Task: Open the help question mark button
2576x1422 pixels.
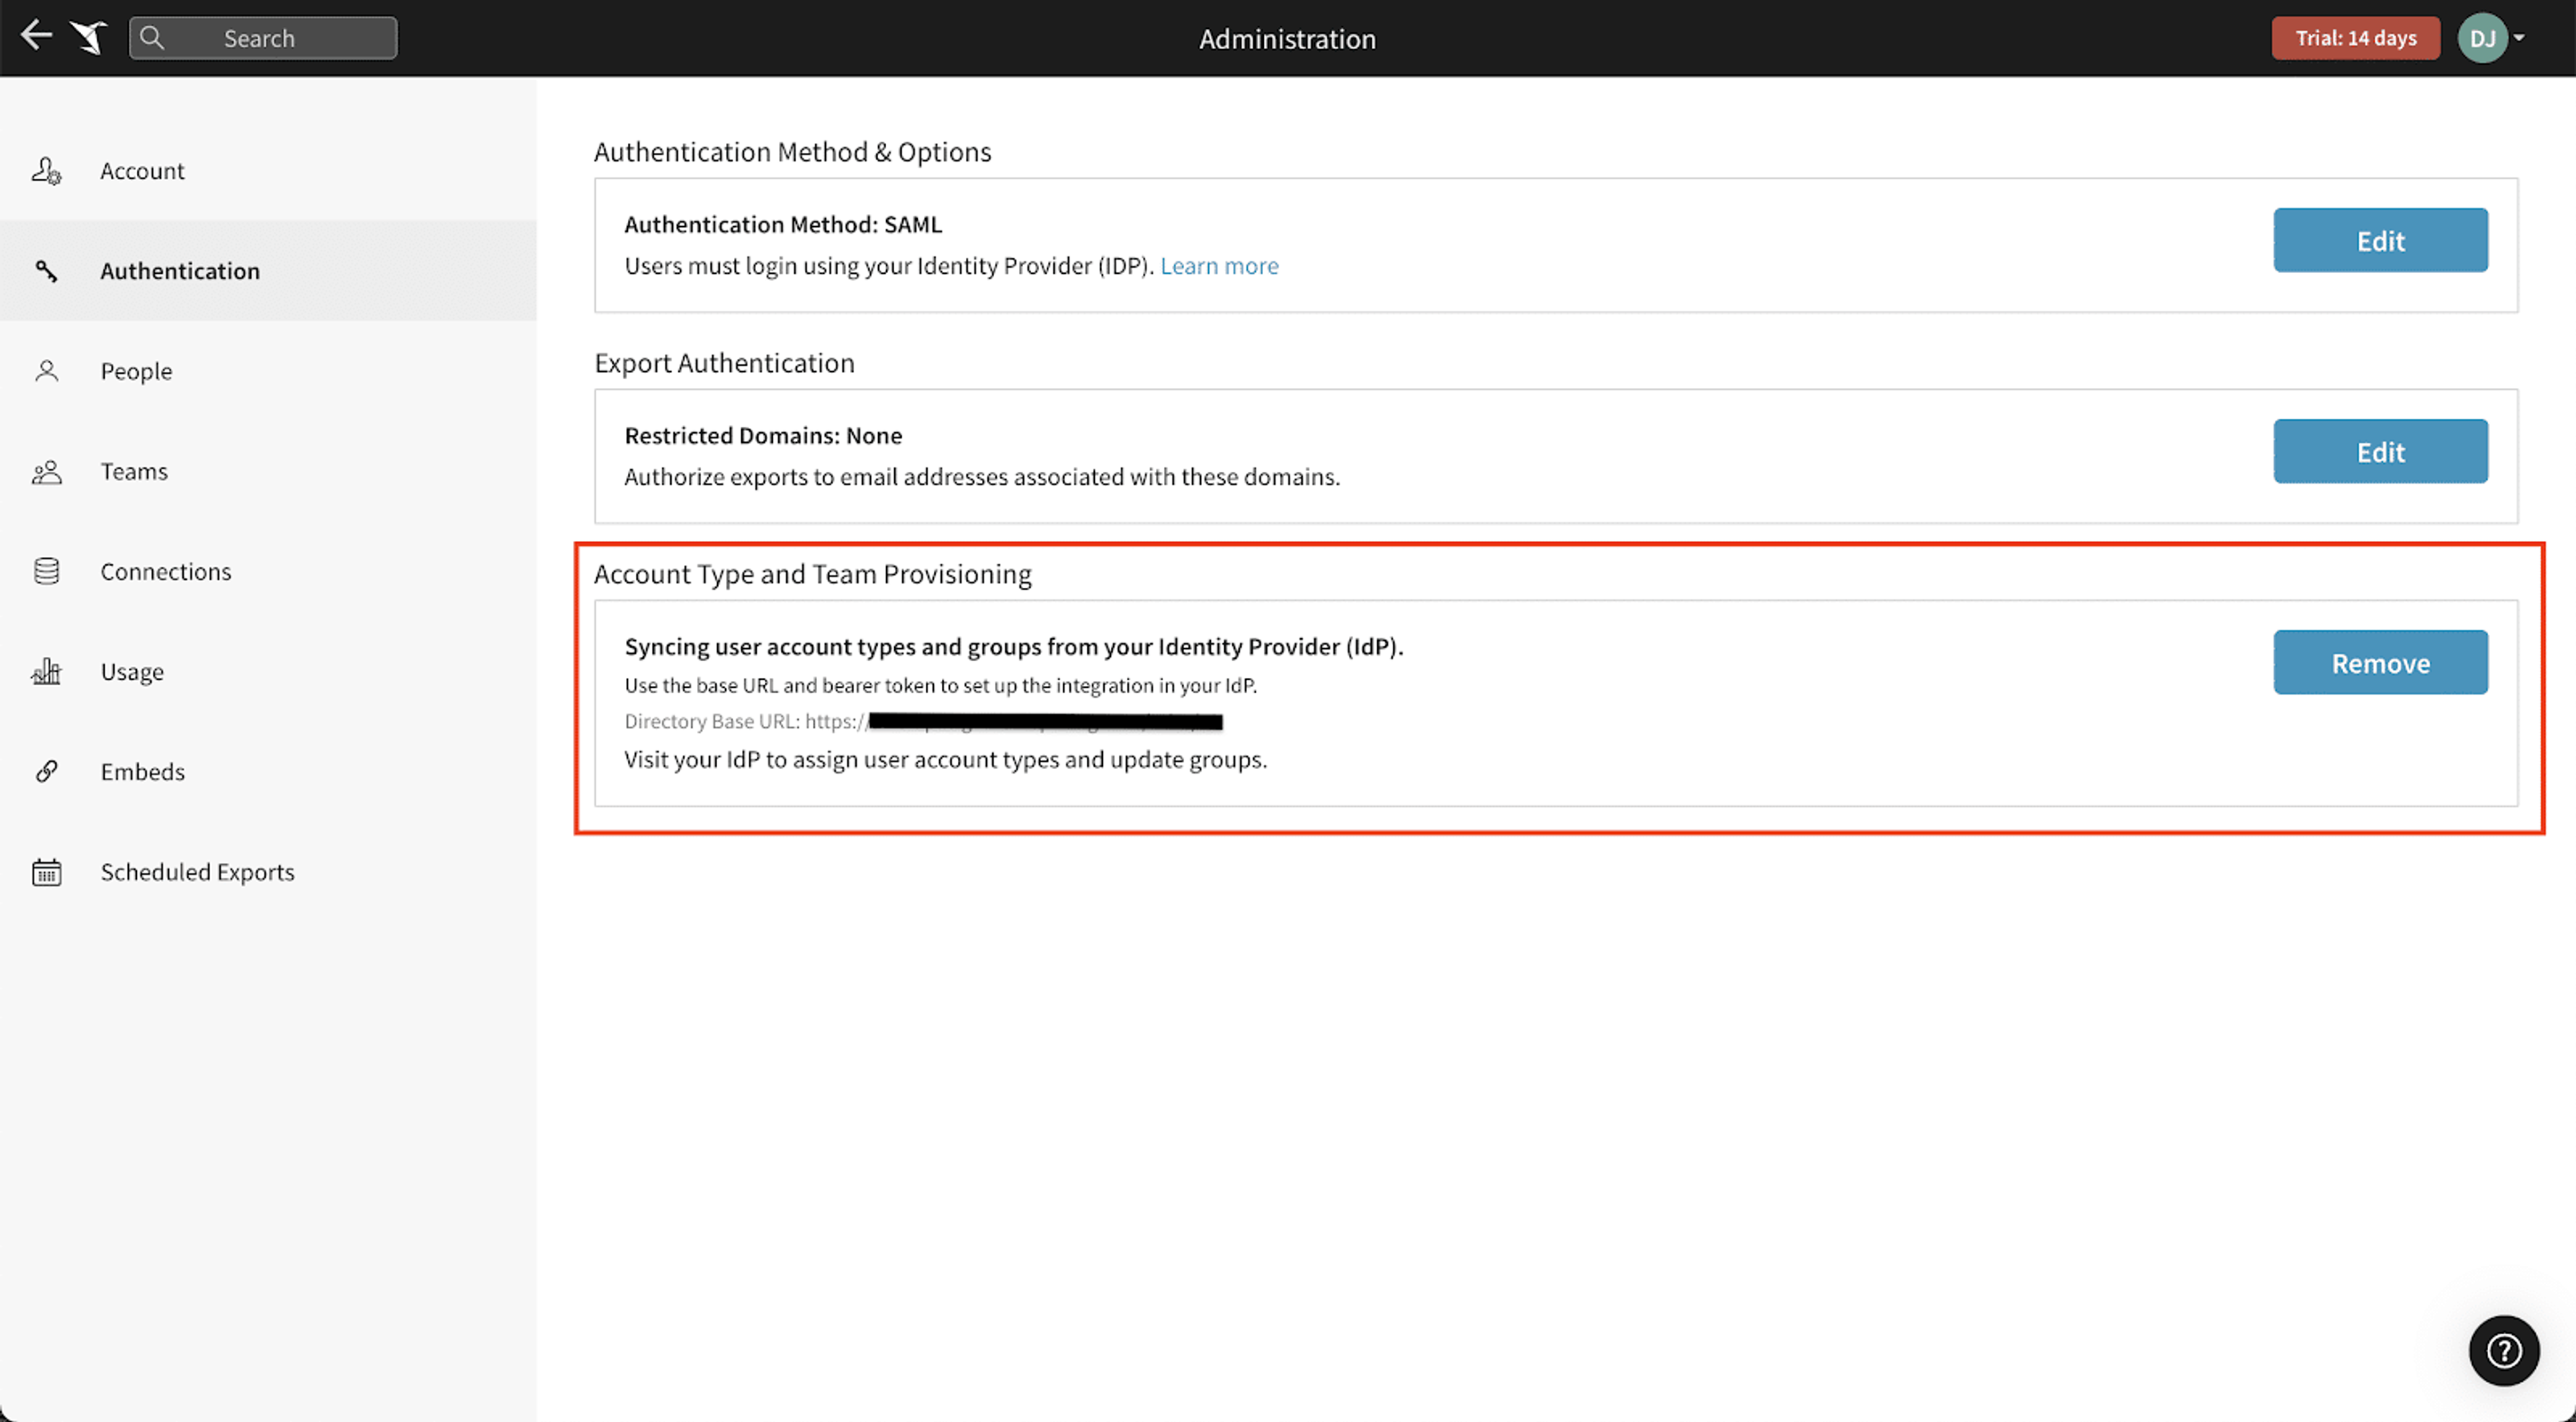Action: click(2503, 1351)
